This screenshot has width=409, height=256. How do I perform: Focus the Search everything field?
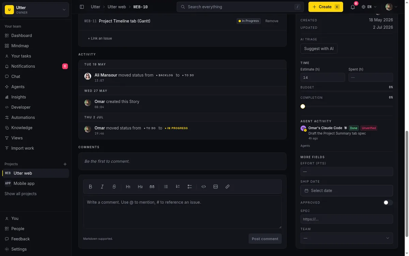pos(240,7)
